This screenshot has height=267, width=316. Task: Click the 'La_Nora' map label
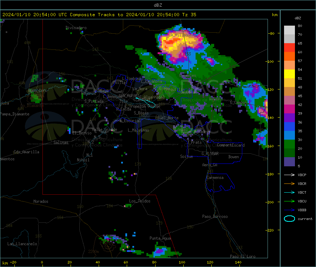click(140, 89)
